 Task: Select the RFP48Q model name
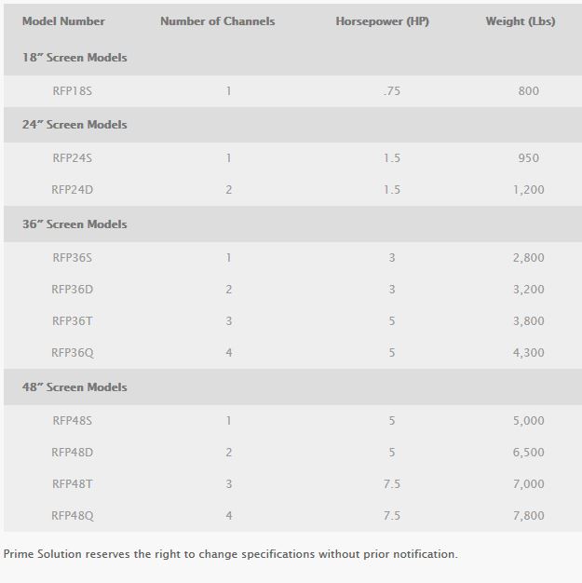(73, 516)
